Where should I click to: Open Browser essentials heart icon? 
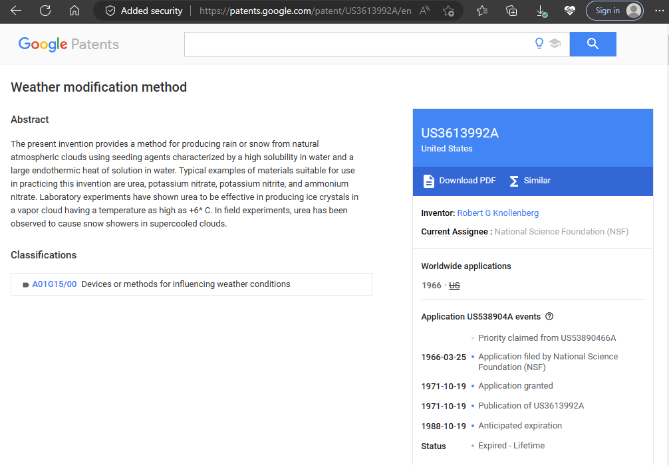pos(570,11)
